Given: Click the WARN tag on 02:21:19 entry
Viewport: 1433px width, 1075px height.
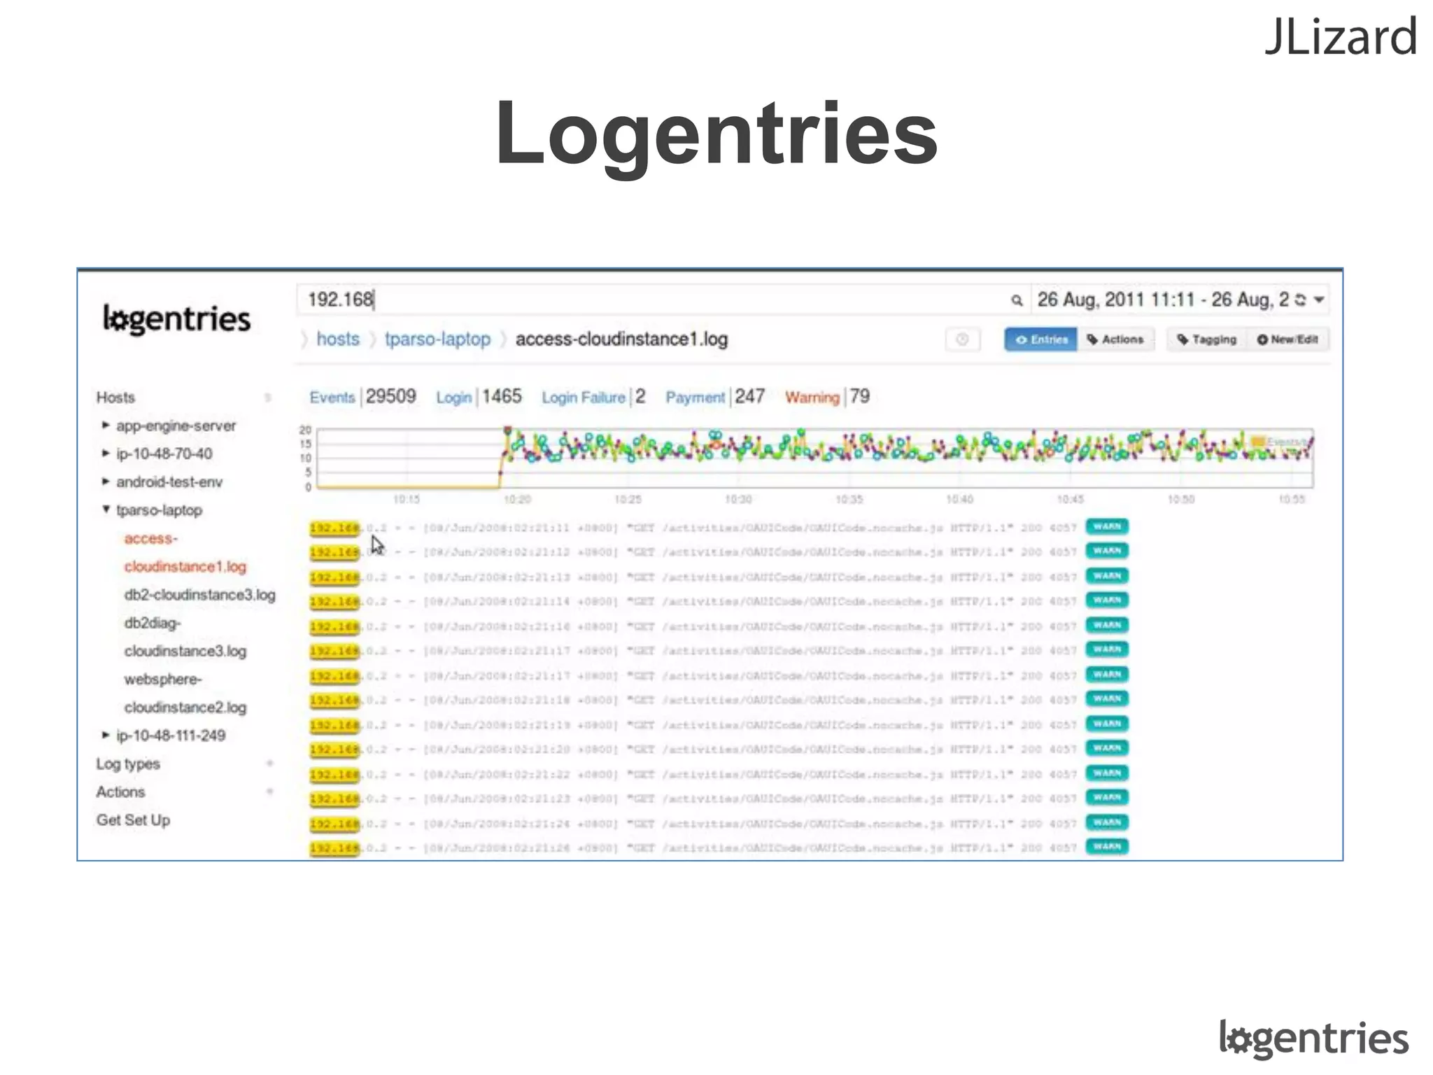Looking at the screenshot, I should click(x=1107, y=724).
